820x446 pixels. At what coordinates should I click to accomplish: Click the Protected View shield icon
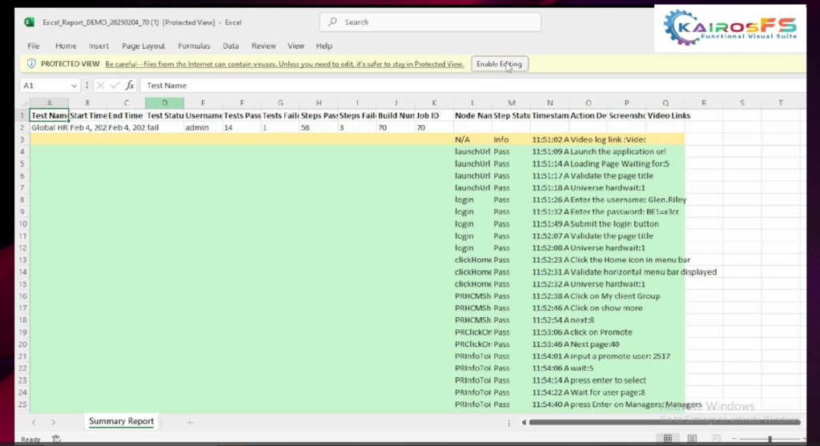point(31,63)
